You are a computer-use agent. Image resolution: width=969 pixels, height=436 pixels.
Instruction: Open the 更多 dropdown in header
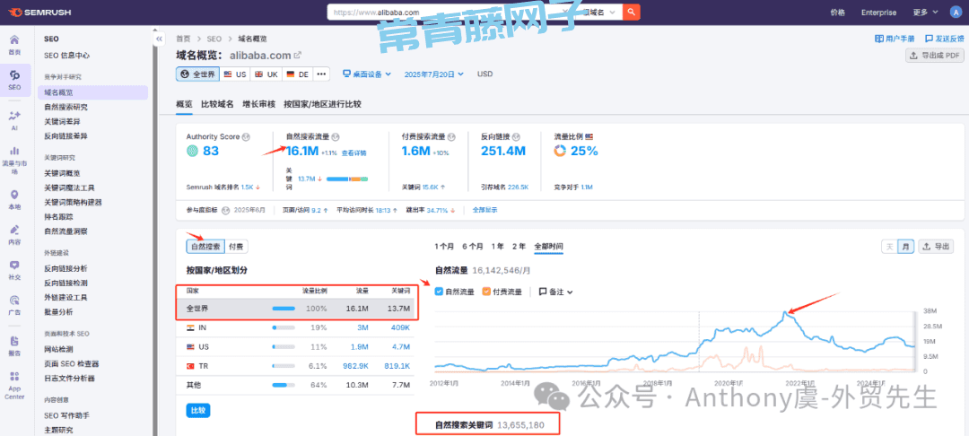coord(926,12)
